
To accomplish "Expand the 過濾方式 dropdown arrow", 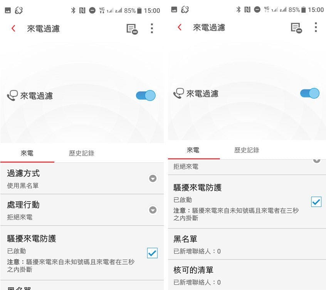I will (153, 178).
